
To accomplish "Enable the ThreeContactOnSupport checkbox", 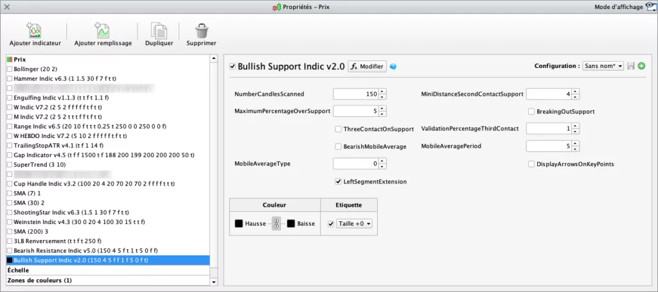I will 339,129.
